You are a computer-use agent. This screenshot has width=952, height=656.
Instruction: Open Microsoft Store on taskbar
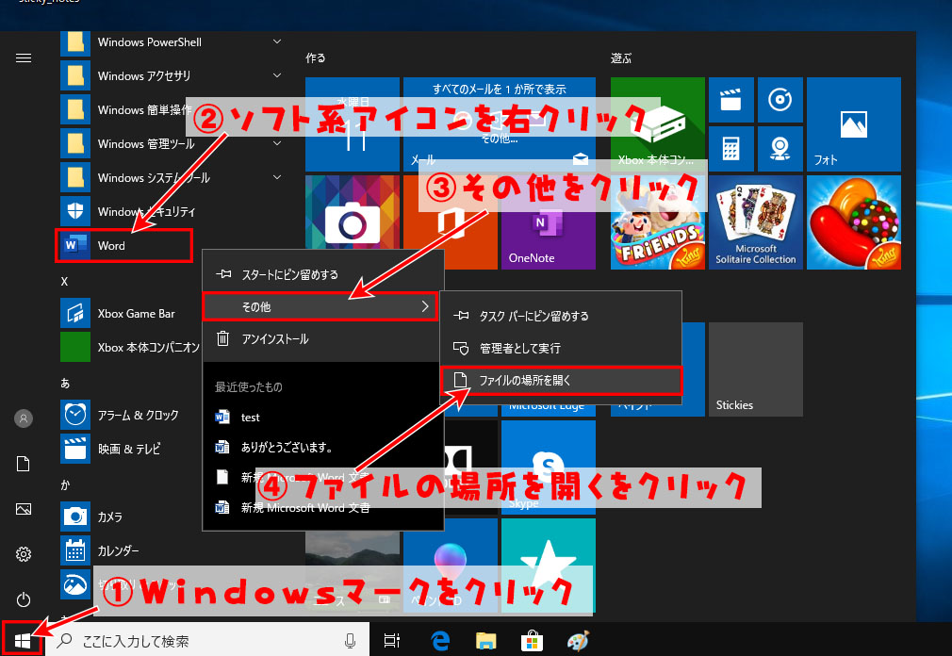click(x=532, y=640)
